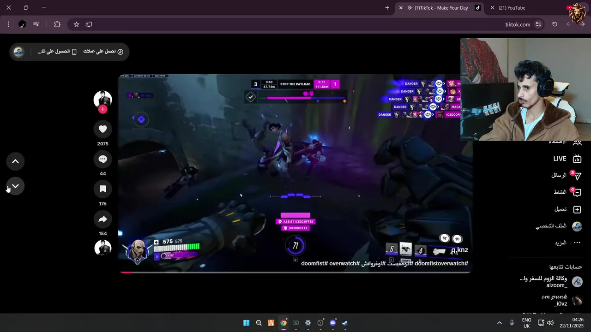The height and width of the screenshot is (332, 591).
Task: Open volume control in system tray
Action: click(x=550, y=323)
